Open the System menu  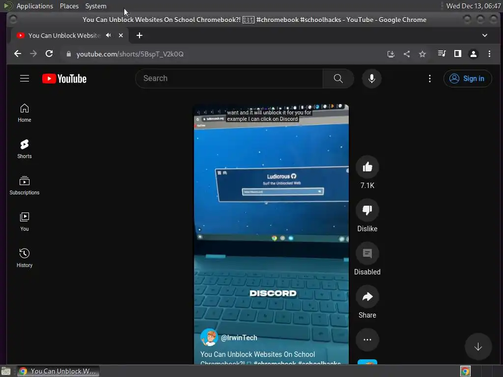pos(96,6)
